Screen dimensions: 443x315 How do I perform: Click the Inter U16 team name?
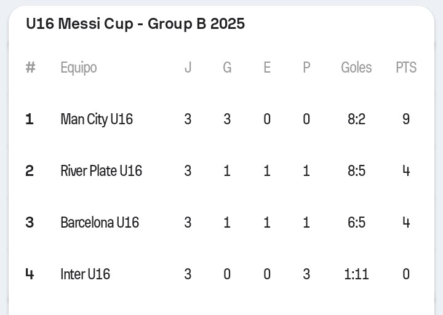pos(85,274)
